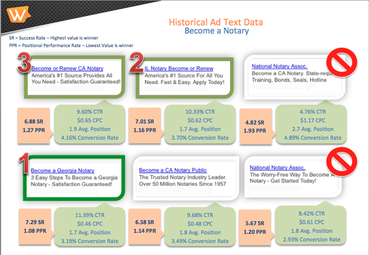369x255 pixels.
Task: Click 'Notary - Get Started Today!' ad text
Action: (x=283, y=181)
